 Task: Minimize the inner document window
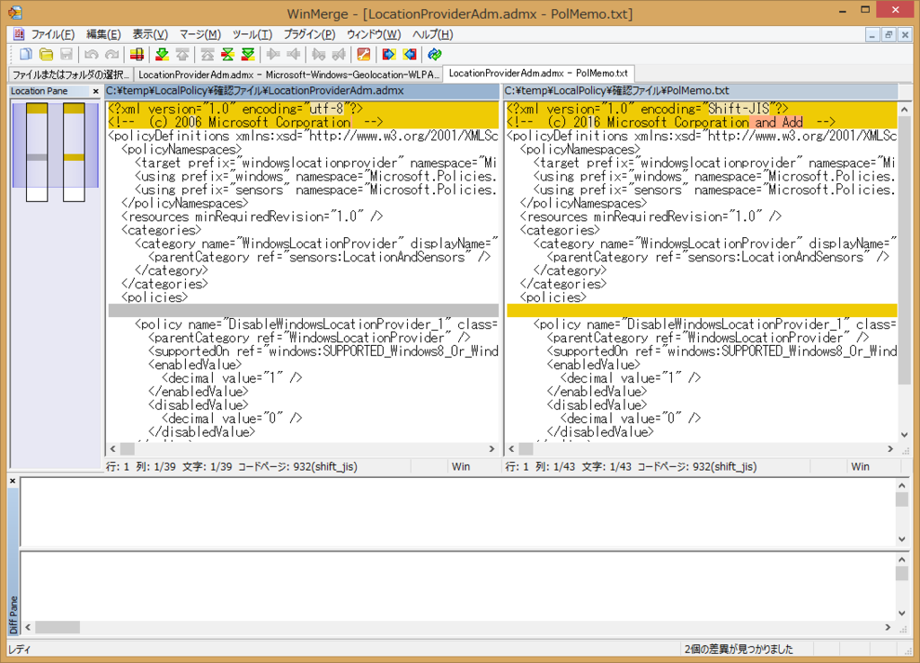pyautogui.click(x=872, y=35)
